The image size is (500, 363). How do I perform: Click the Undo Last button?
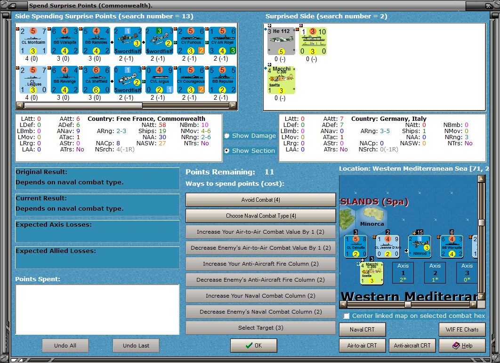coord(136,346)
